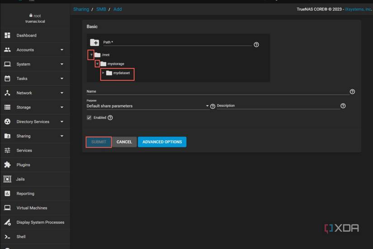Open the Dashboard menu item
The width and height of the screenshot is (373, 249).
tap(35, 35)
